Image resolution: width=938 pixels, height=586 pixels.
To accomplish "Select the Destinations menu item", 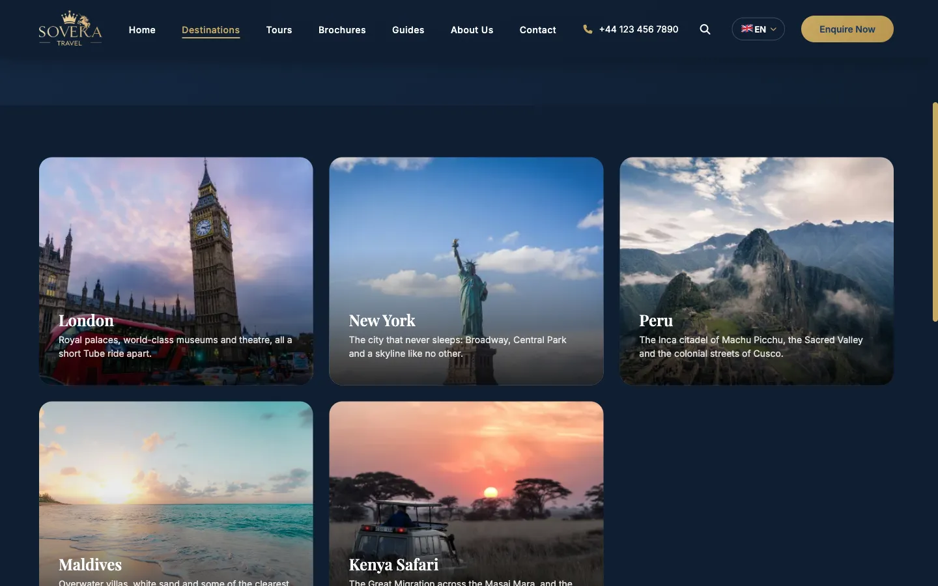I will click(210, 30).
